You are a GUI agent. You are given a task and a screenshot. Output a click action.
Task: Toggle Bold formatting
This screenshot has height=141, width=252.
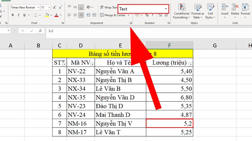tap(13, 15)
